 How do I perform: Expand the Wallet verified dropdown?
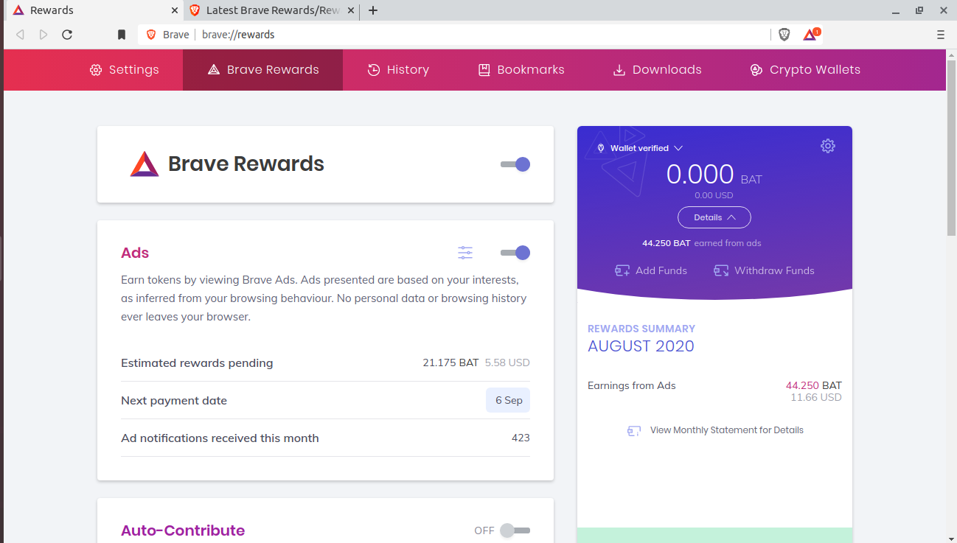pyautogui.click(x=640, y=148)
